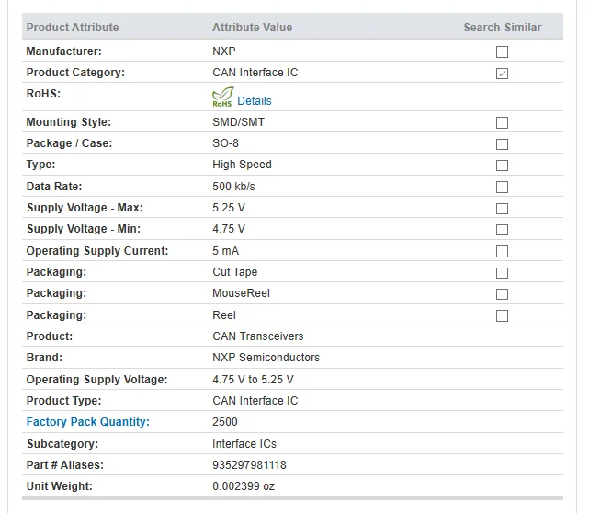Click the part alias 935297981118

click(x=249, y=465)
